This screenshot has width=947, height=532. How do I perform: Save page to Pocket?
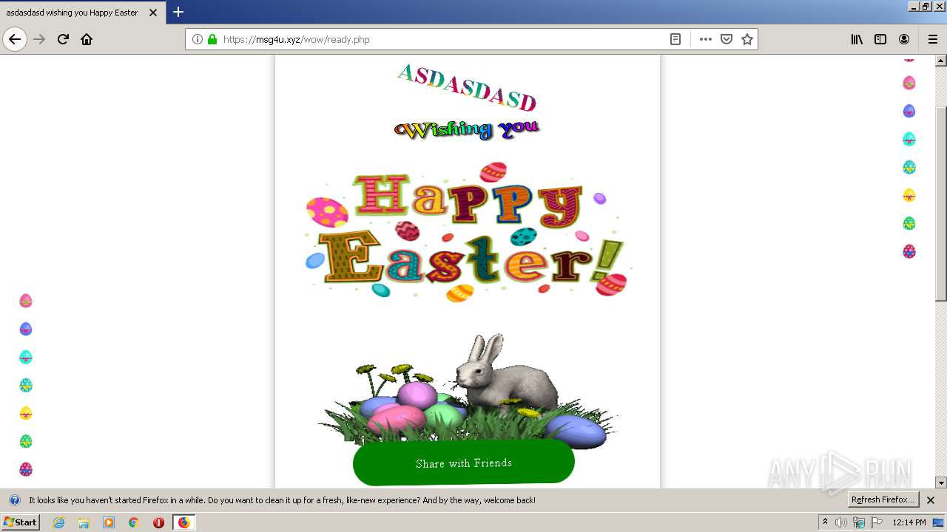coord(727,39)
